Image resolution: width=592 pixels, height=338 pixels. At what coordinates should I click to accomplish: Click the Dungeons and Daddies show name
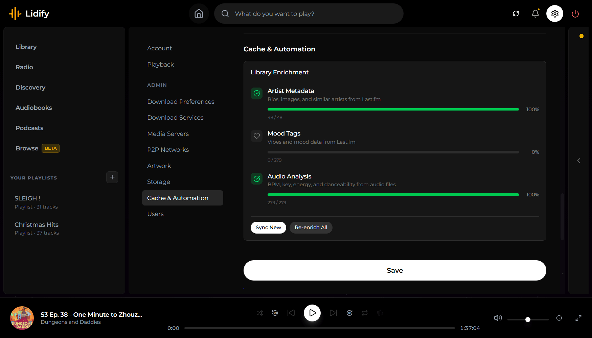(x=71, y=322)
